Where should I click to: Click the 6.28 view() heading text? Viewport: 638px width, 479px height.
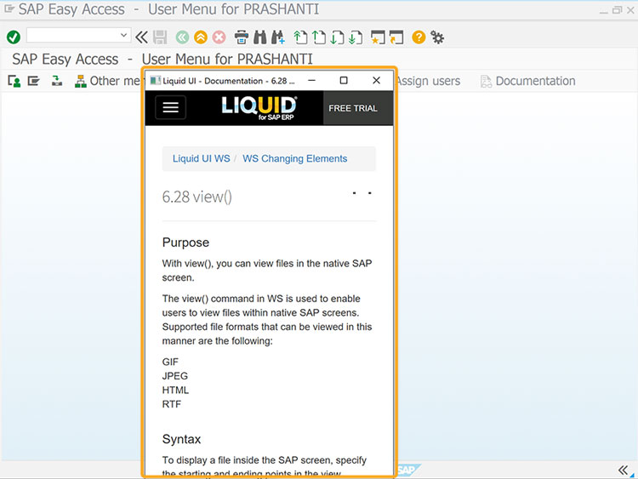pos(197,197)
